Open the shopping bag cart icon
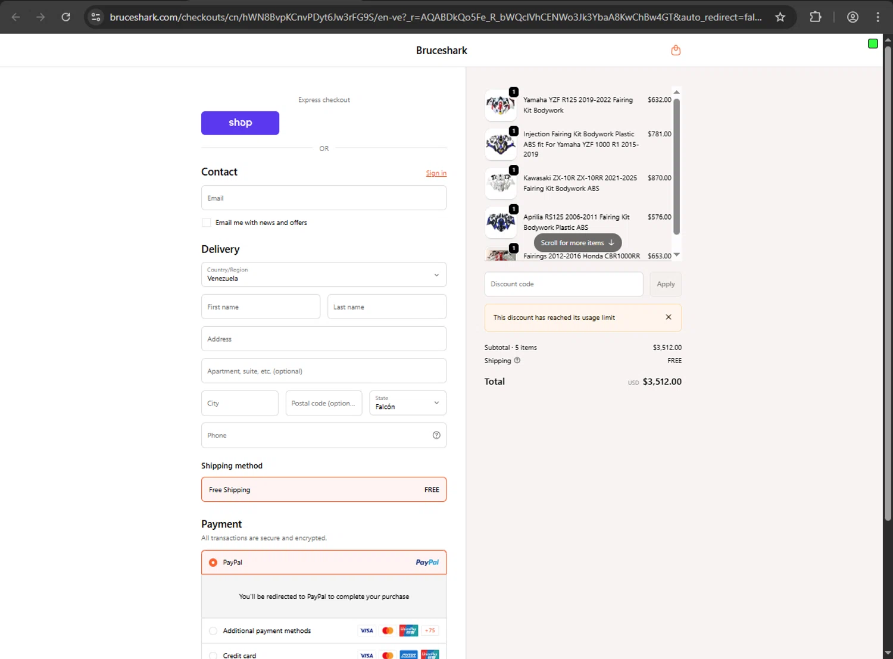The height and width of the screenshot is (659, 893). coord(676,51)
